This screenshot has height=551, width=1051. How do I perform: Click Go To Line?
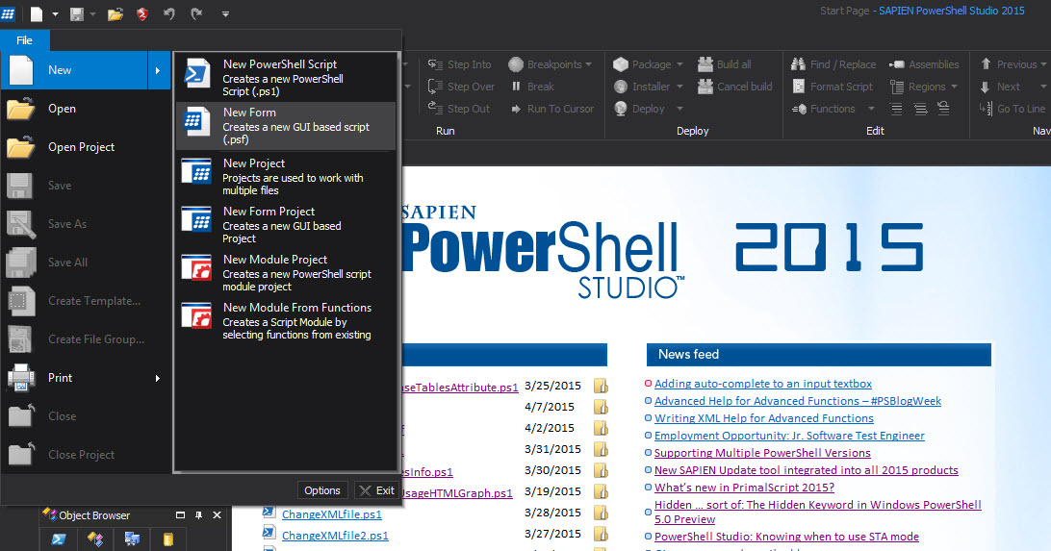click(1013, 109)
